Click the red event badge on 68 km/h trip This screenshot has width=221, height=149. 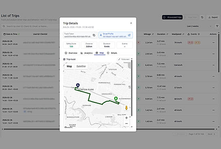click(x=191, y=99)
